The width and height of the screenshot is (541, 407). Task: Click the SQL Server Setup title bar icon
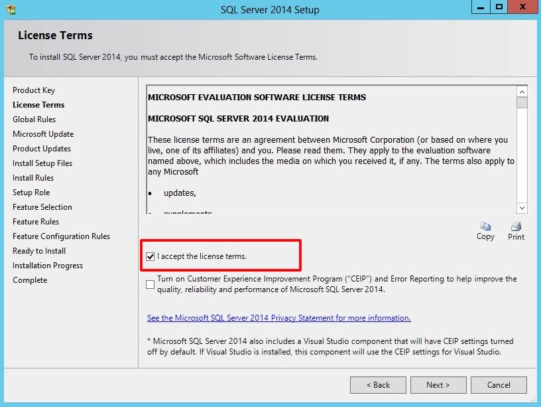pos(11,9)
